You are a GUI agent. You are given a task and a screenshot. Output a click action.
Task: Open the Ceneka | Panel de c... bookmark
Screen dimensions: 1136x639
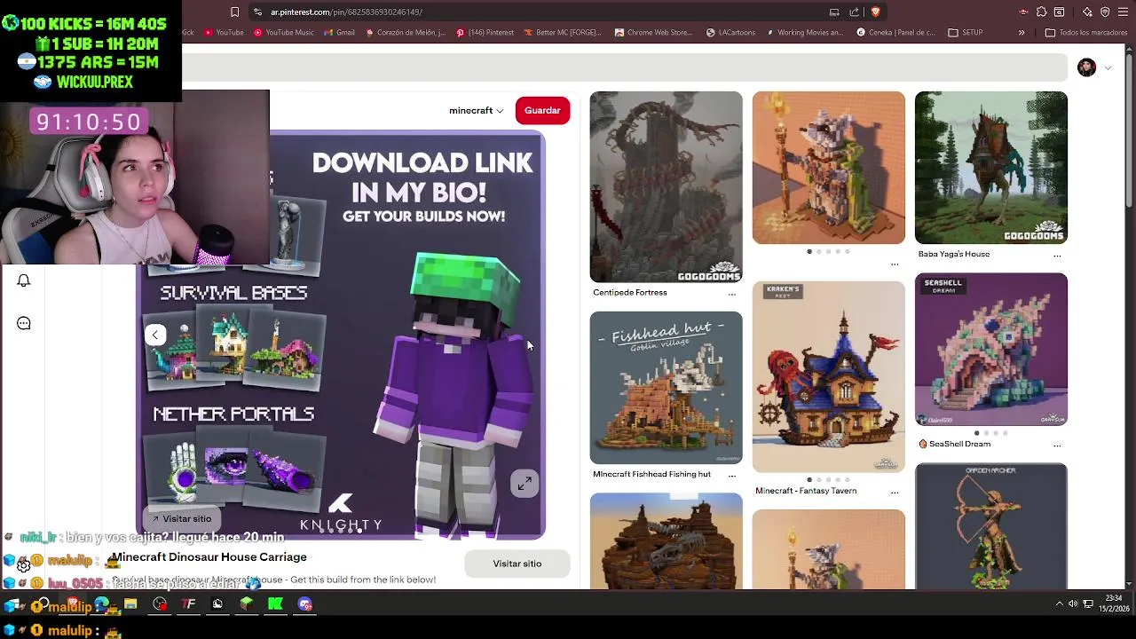point(896,33)
